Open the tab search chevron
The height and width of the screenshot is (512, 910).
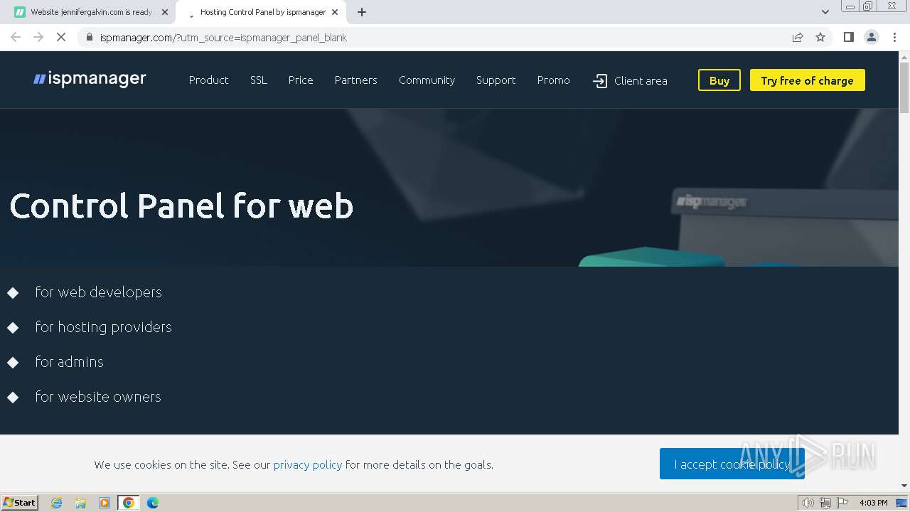825,12
